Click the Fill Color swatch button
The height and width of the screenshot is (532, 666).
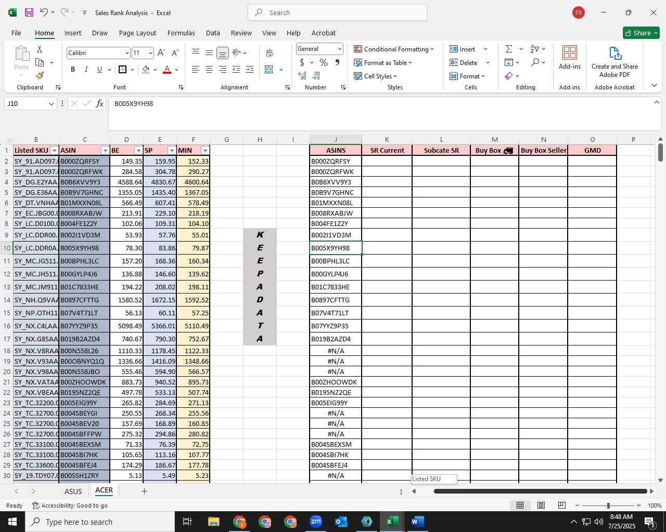146,69
